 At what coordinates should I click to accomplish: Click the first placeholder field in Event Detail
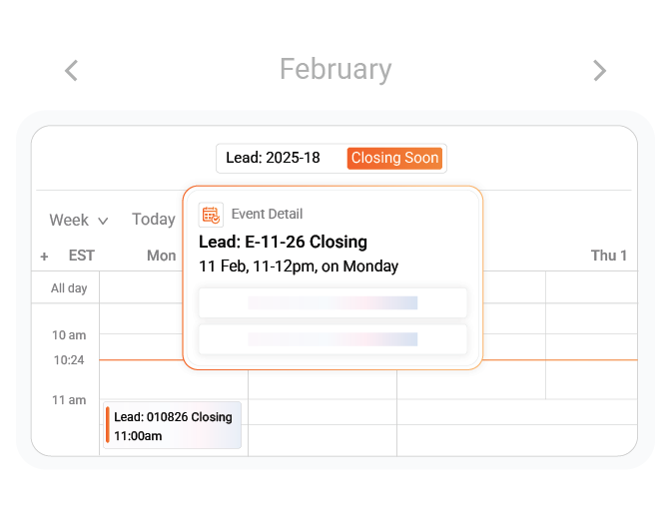(333, 302)
